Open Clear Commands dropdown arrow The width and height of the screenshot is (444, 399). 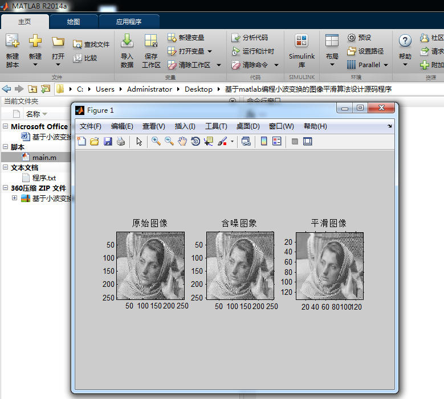pyautogui.click(x=276, y=65)
